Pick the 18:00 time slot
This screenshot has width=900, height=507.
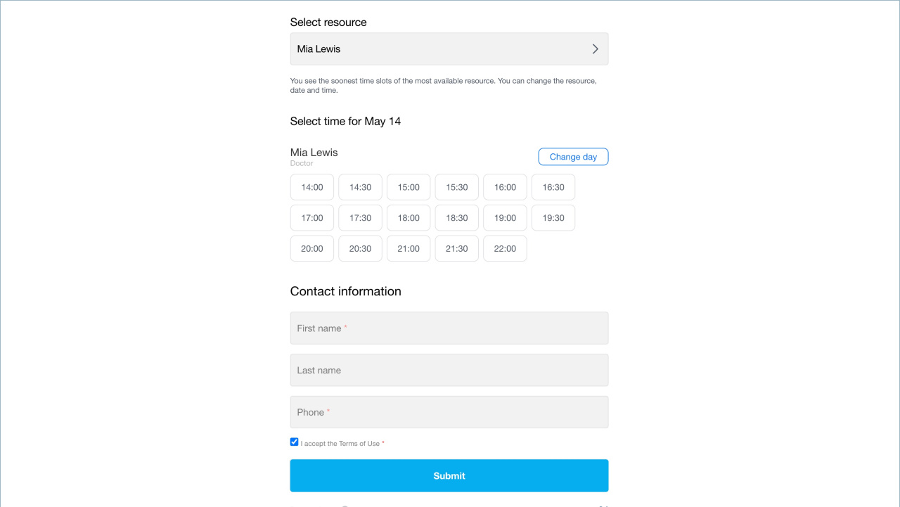pos(409,218)
